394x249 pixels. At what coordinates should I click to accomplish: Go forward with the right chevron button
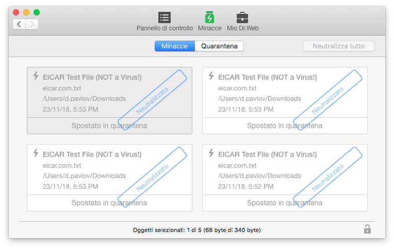pos(32,24)
